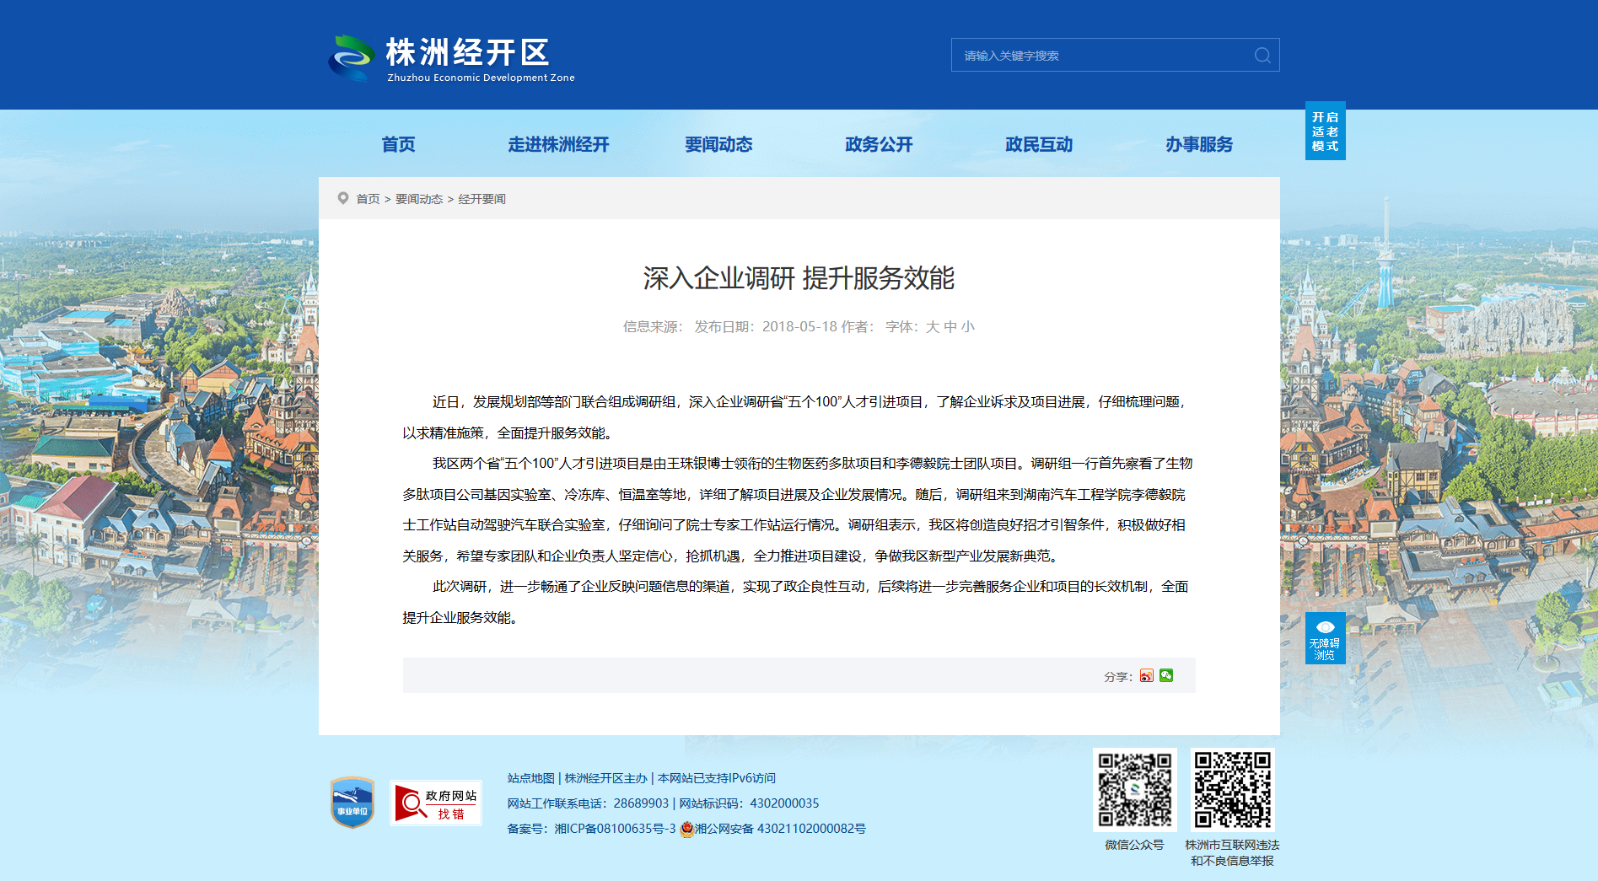Set font size to 大
The image size is (1598, 881).
(932, 326)
